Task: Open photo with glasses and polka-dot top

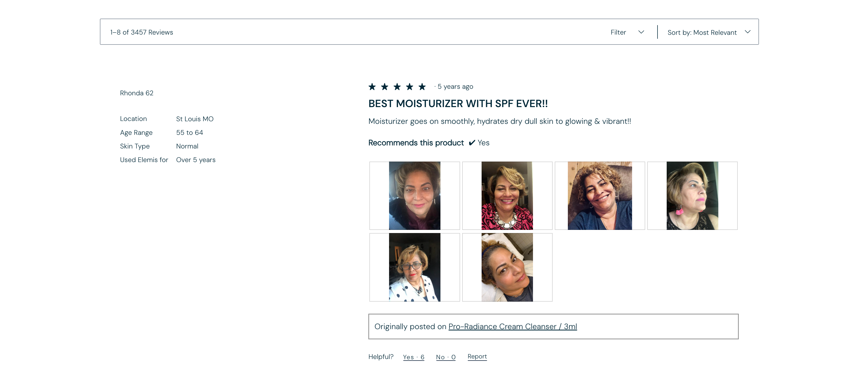Action: point(414,267)
